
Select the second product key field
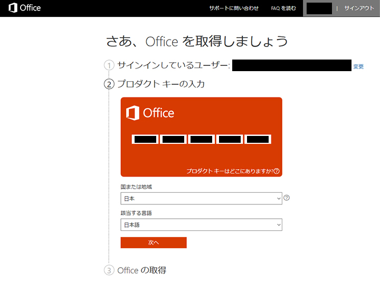pyautogui.click(x=173, y=139)
